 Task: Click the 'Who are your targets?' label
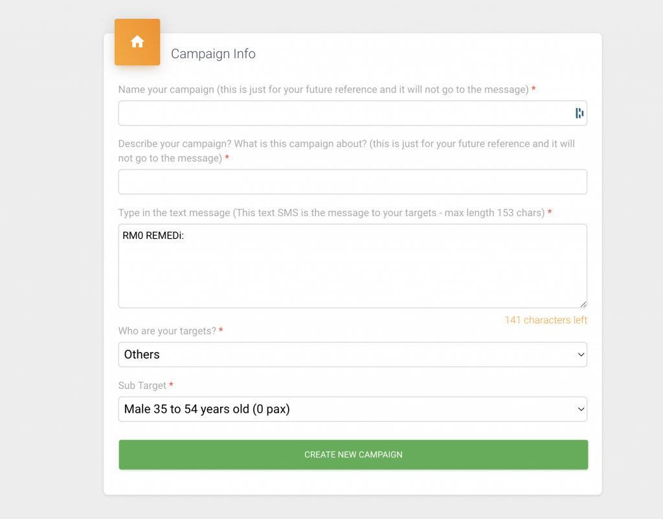coord(167,331)
